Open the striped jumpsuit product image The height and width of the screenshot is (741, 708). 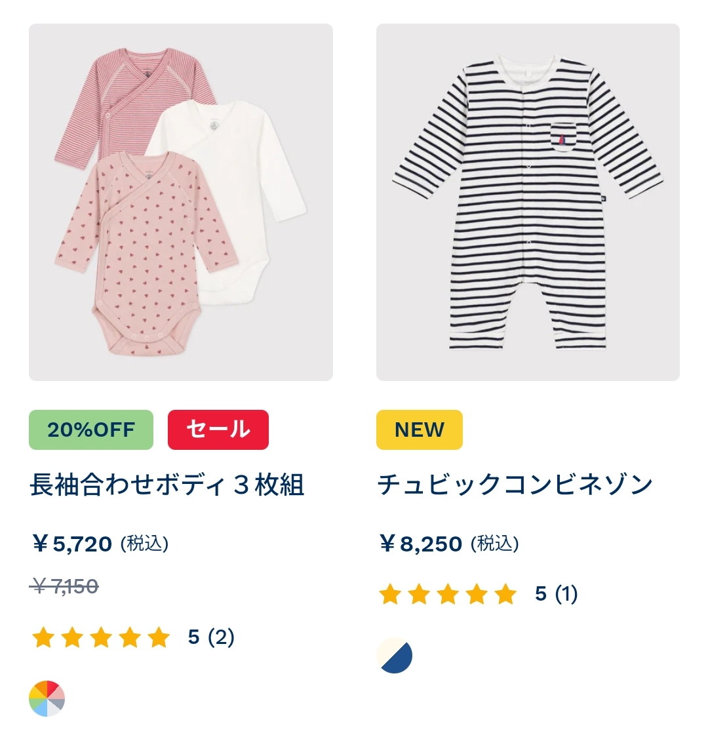[x=528, y=202]
